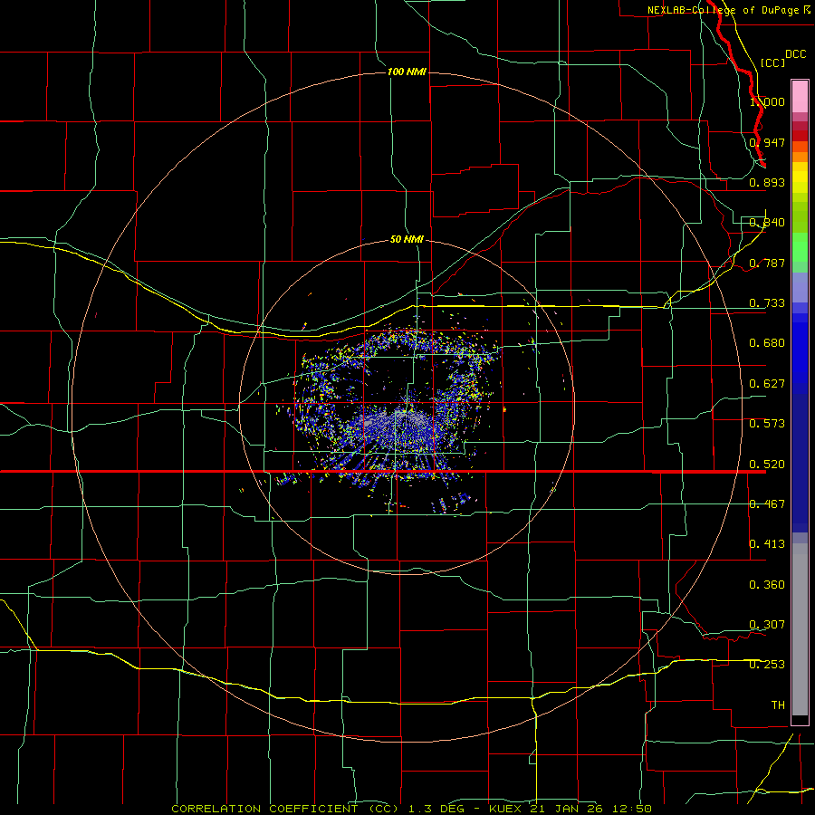This screenshot has width=815, height=815.
Task: Click the 0.253 scale value
Action: click(x=767, y=665)
